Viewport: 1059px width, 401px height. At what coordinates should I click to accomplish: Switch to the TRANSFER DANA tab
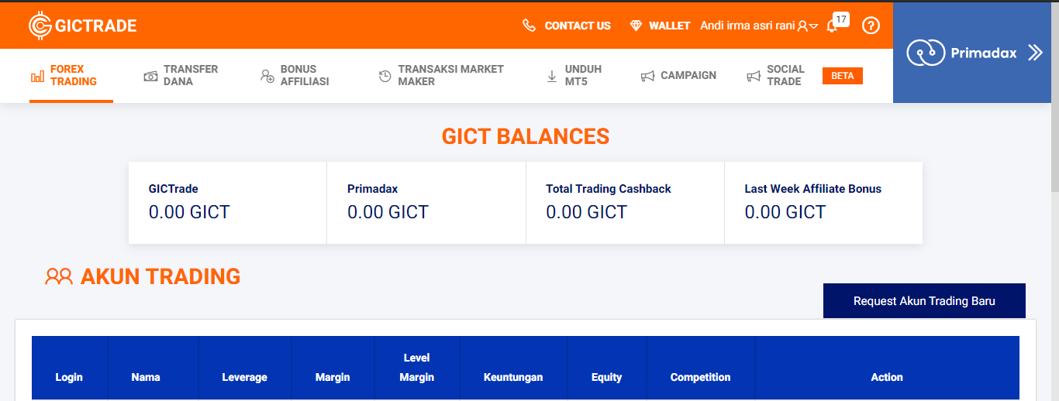181,75
